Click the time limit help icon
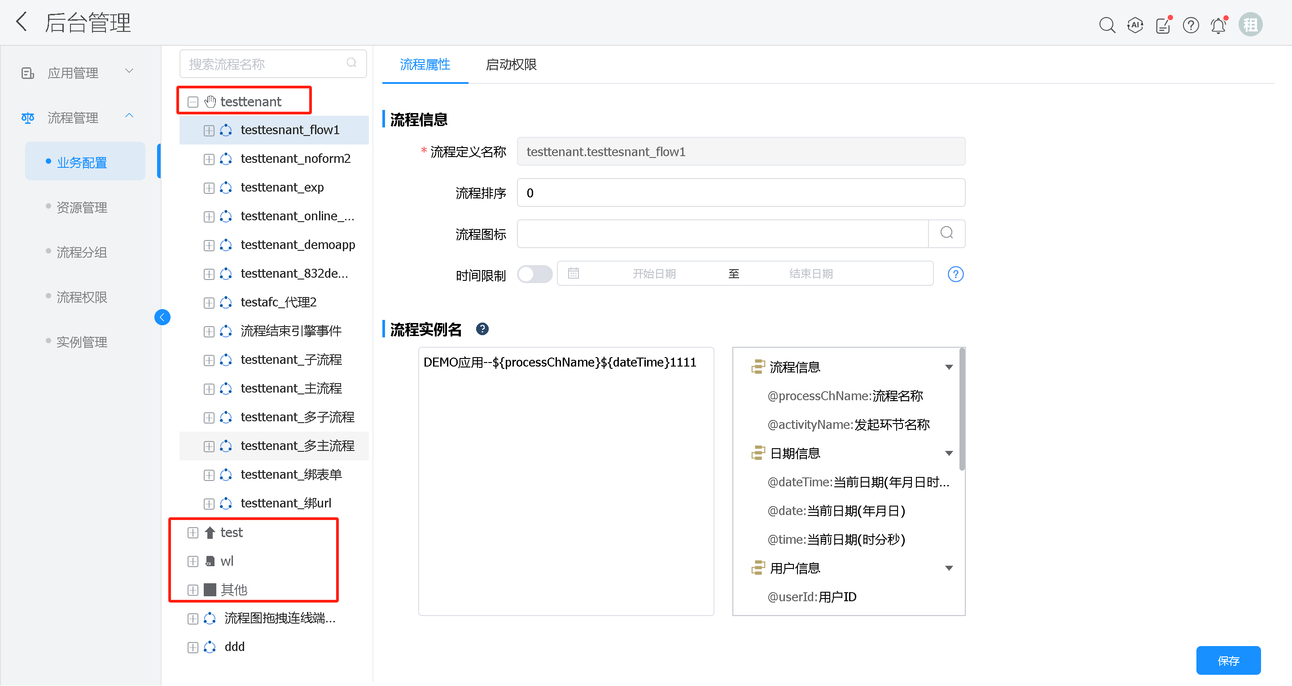The image size is (1292, 686). pyautogui.click(x=955, y=274)
